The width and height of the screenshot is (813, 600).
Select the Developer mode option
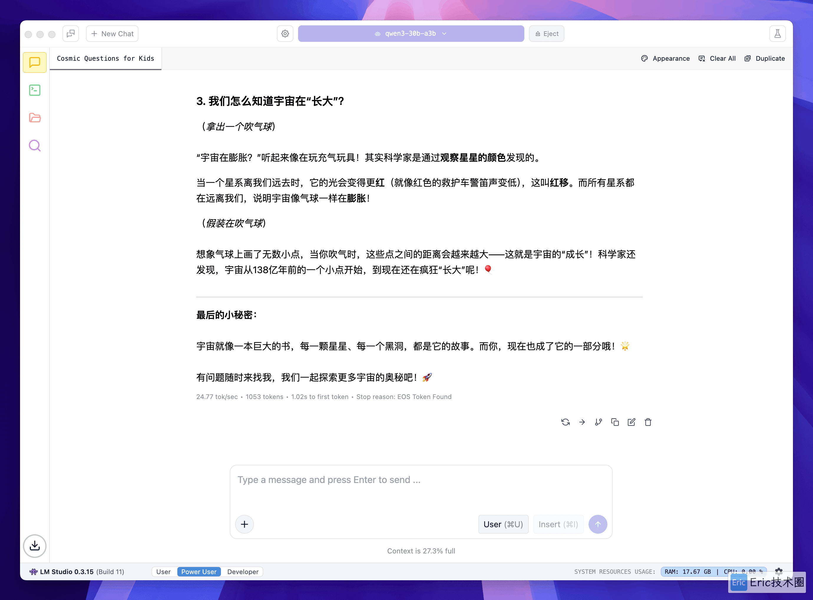pos(243,572)
